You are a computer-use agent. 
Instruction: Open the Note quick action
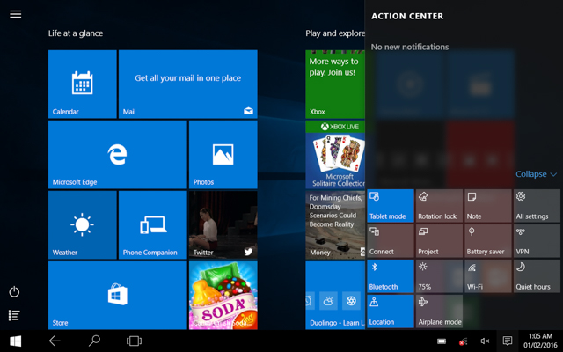coord(488,206)
